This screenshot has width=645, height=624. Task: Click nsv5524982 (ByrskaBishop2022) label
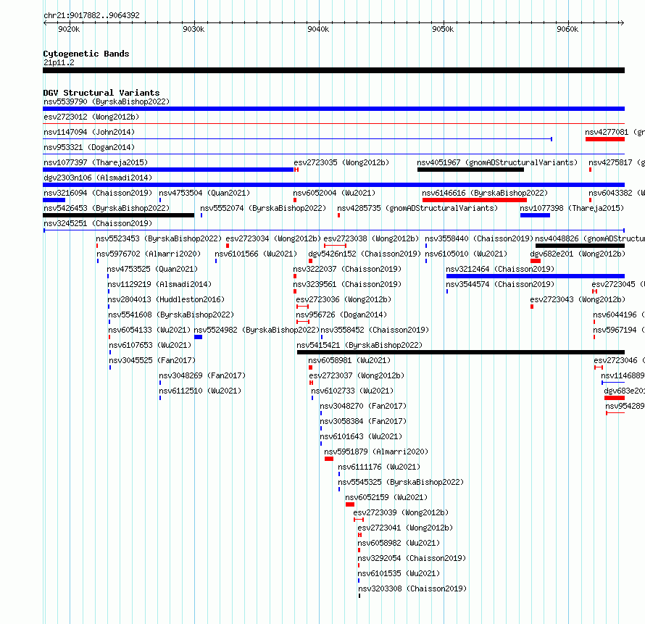(257, 330)
